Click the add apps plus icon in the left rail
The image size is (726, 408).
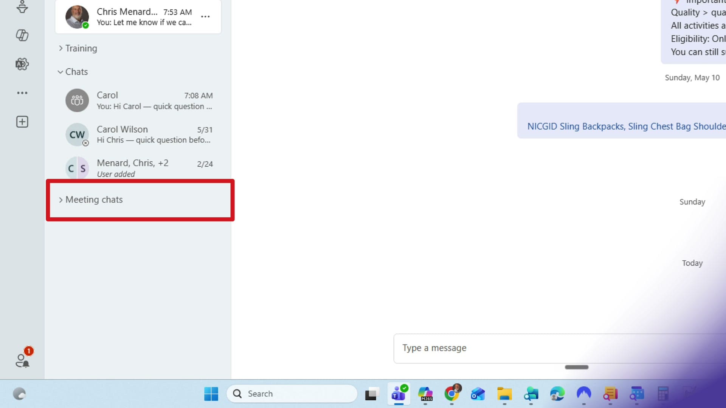(22, 122)
